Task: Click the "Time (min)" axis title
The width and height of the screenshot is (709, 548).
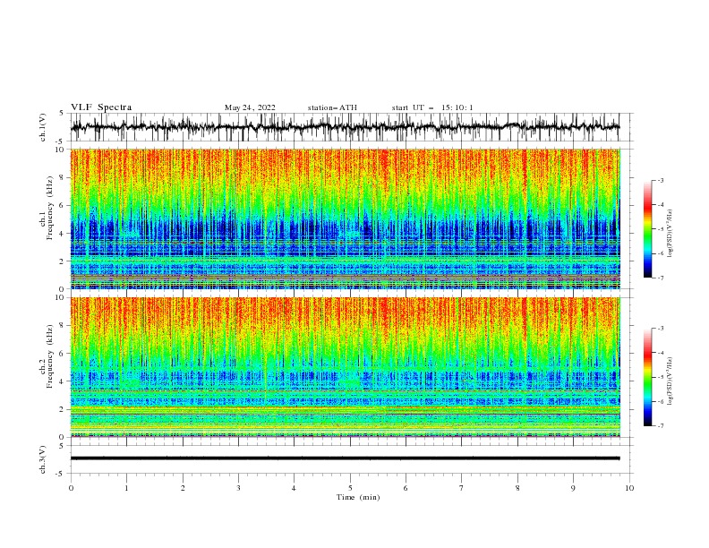Action: [358, 497]
